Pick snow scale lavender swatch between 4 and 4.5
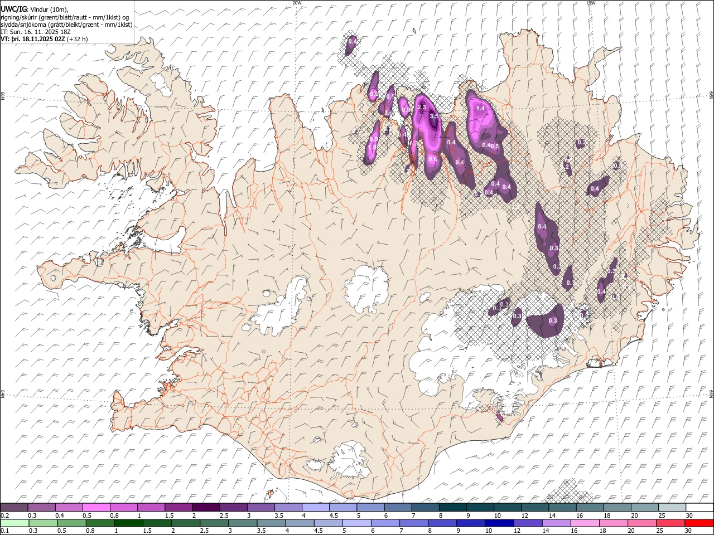Screen dimensions: 714x535 click(x=316, y=508)
